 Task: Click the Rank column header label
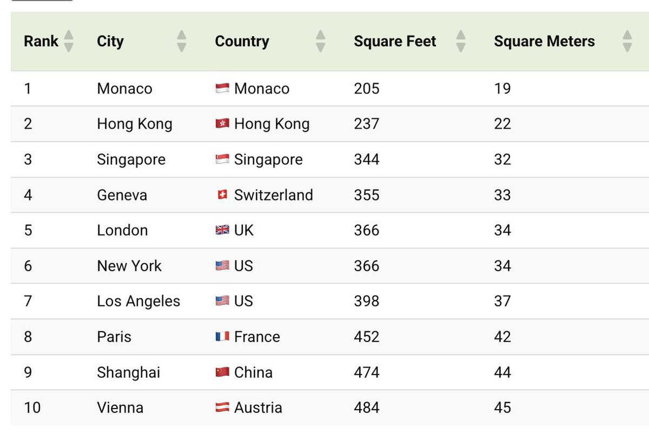pyautogui.click(x=41, y=41)
